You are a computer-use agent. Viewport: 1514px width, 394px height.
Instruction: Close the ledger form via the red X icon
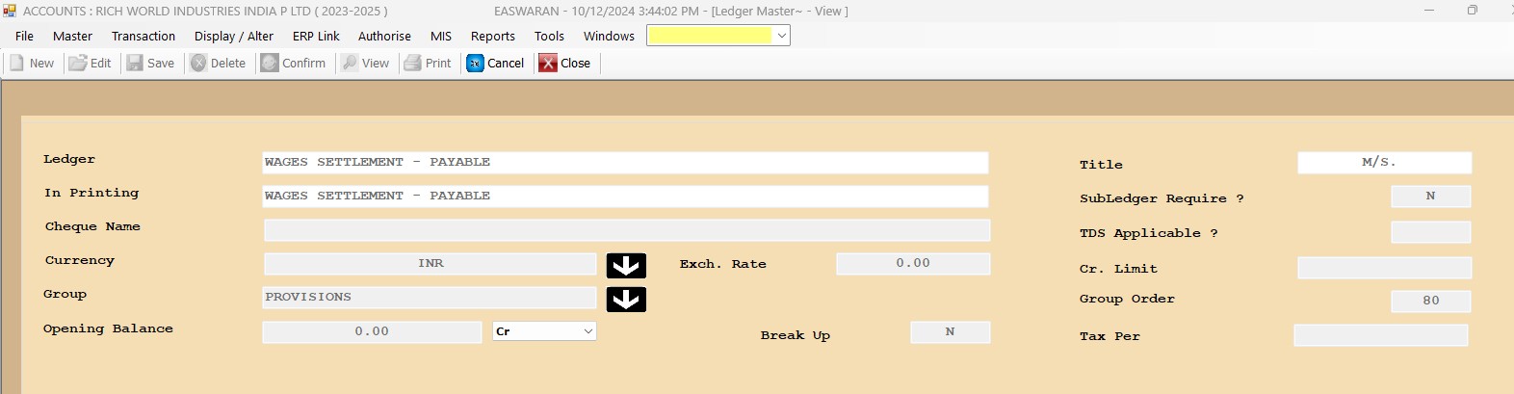click(548, 64)
